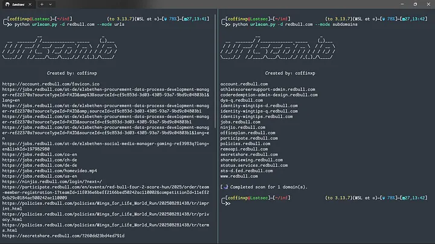Select policies.redbull.com in subdomain list
Screen dimensions: 435x244
click(x=245, y=143)
